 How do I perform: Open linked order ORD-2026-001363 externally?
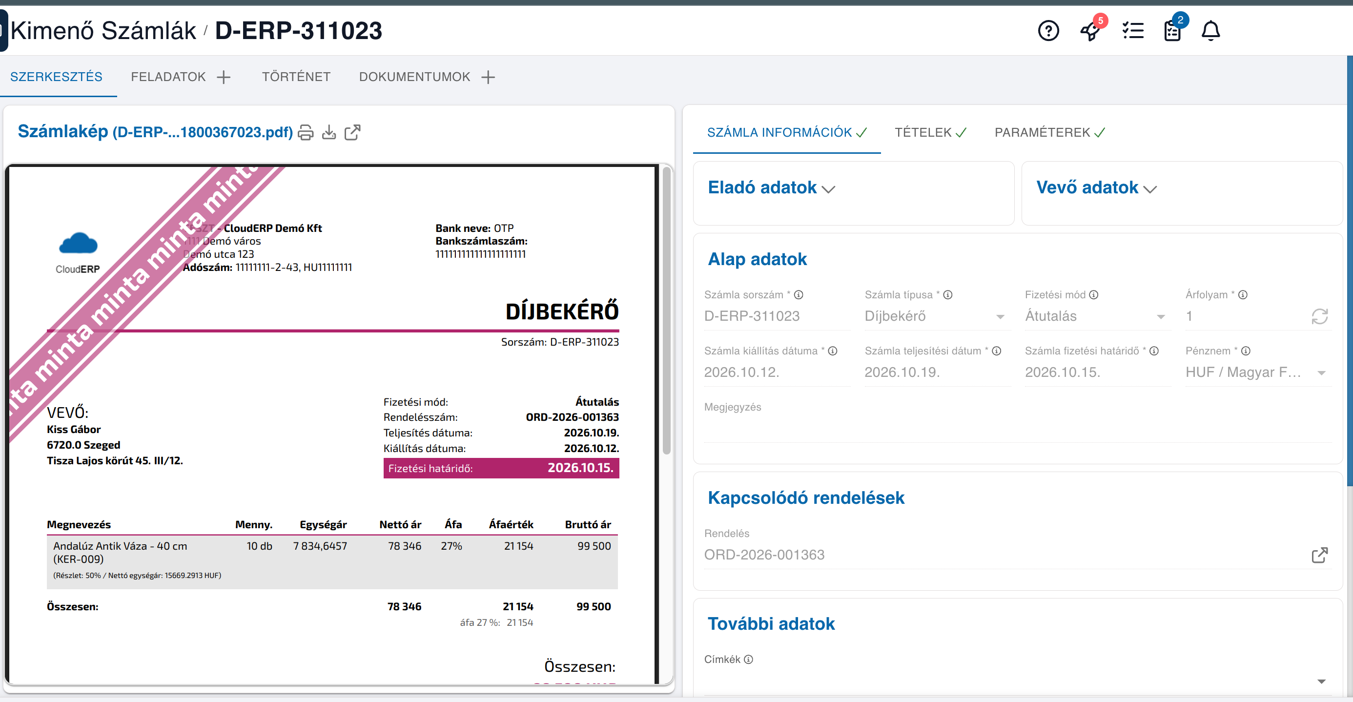[1319, 555]
